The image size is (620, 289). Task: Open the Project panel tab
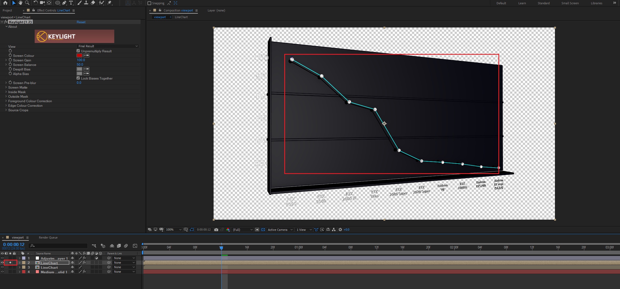point(7,10)
